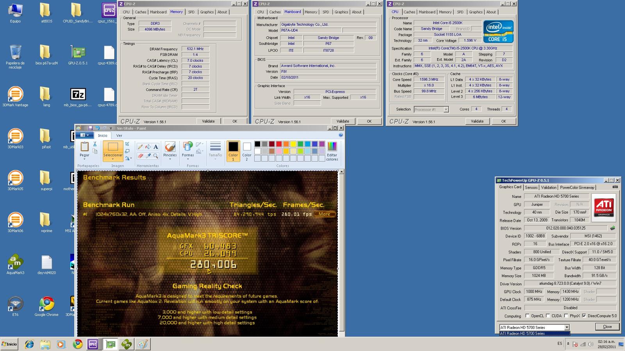Click the More button in AquaMark results
Viewport: 625px width, 351px height.
(324, 214)
